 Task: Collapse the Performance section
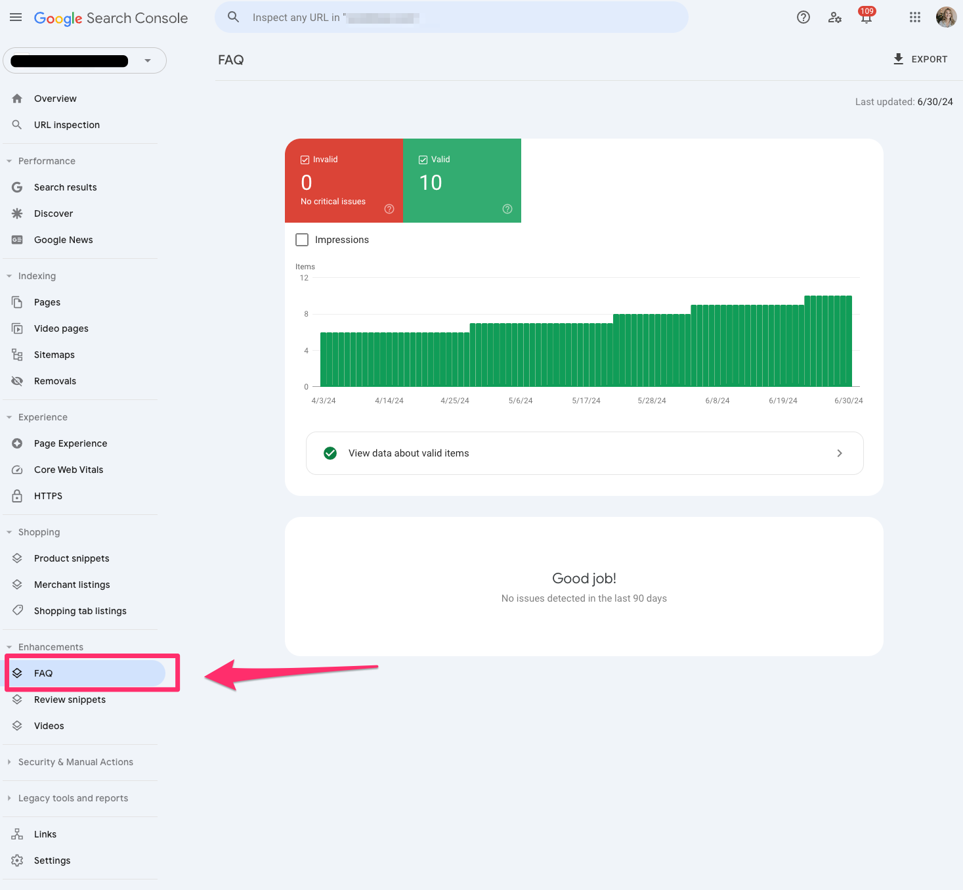(9, 161)
